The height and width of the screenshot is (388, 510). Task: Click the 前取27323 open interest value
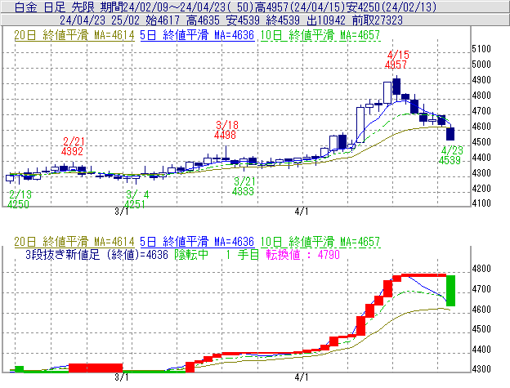[x=378, y=20]
